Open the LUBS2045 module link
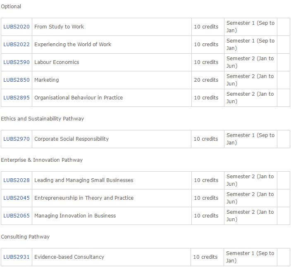This screenshot has width=291, height=267. tap(17, 198)
